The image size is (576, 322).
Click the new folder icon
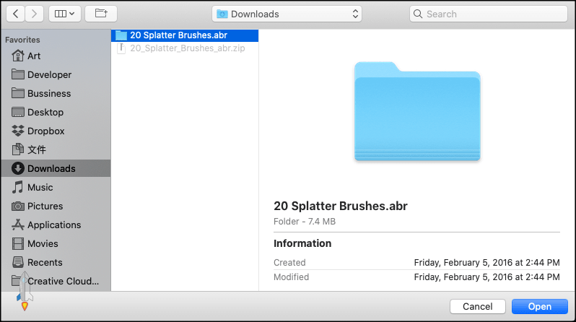(100, 14)
